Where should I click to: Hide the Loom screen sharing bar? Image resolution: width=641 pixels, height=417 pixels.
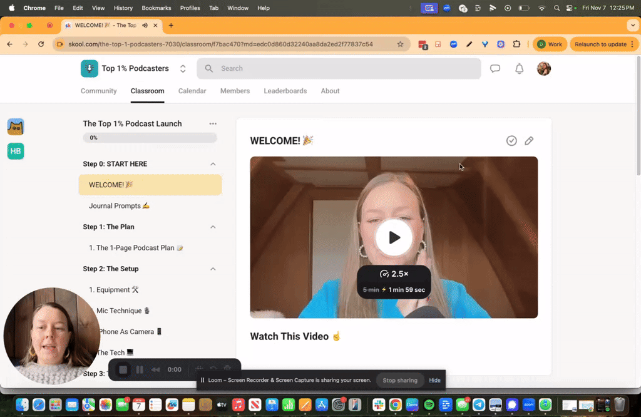pos(434,380)
